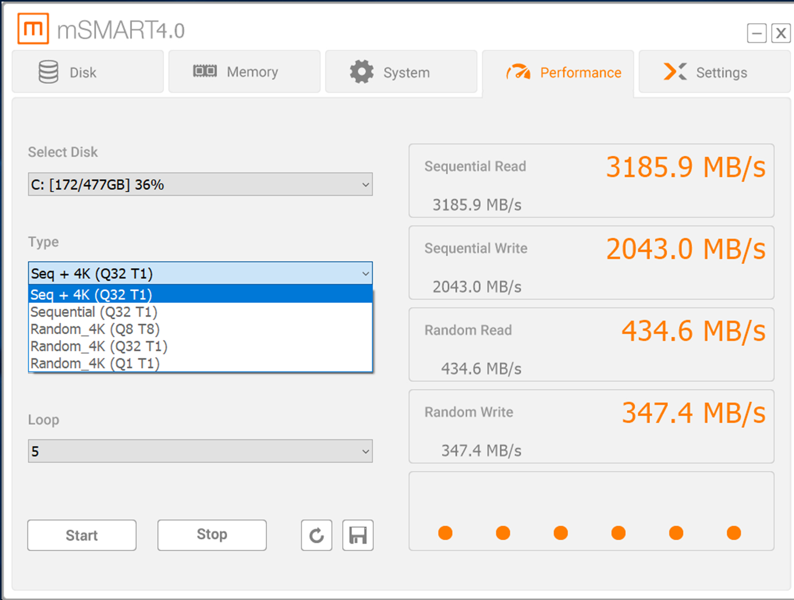Screen dimensions: 794x600
Task: Stop the running benchmark test
Action: pyautogui.click(x=212, y=535)
